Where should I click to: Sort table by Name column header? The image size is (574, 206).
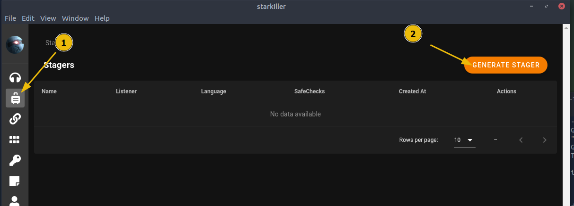point(49,91)
